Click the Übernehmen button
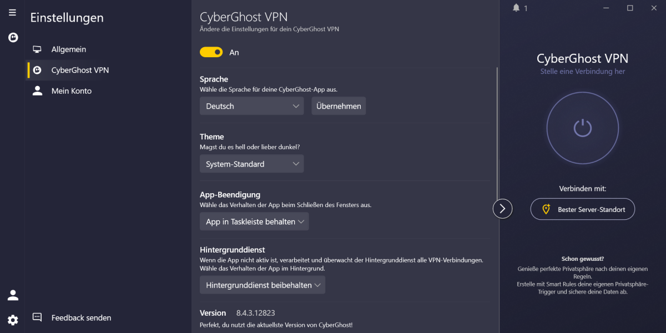The height and width of the screenshot is (333, 666). click(x=338, y=105)
